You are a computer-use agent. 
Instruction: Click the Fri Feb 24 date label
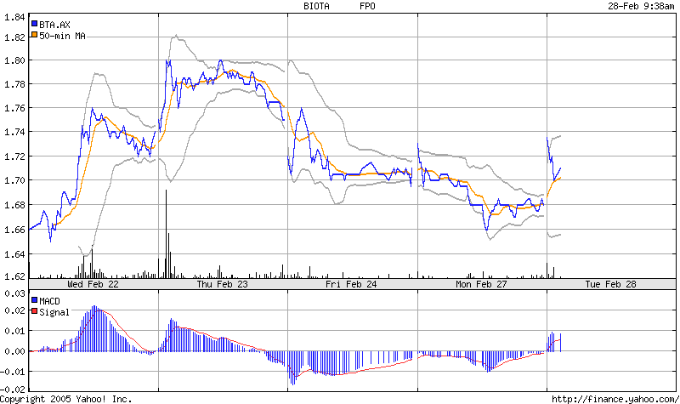click(351, 284)
